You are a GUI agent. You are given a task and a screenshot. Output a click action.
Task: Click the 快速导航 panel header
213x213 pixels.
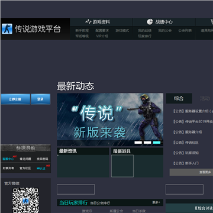coord(26,148)
